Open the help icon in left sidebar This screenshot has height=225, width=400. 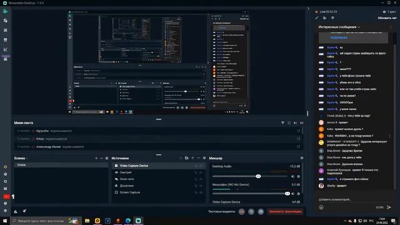pos(6,203)
